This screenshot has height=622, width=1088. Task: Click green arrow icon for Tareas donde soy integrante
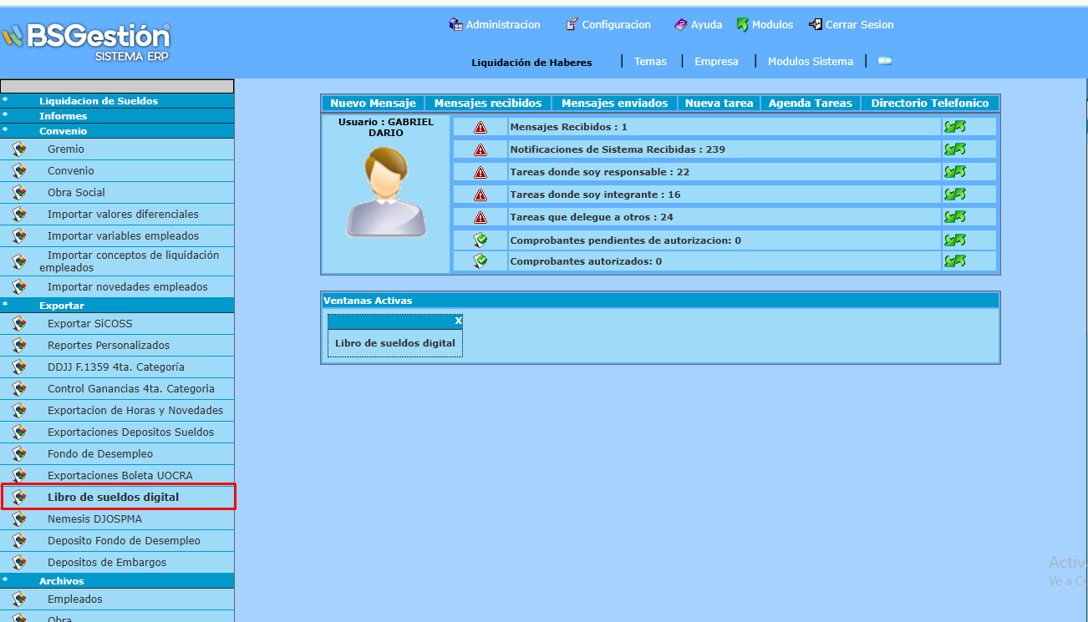954,195
